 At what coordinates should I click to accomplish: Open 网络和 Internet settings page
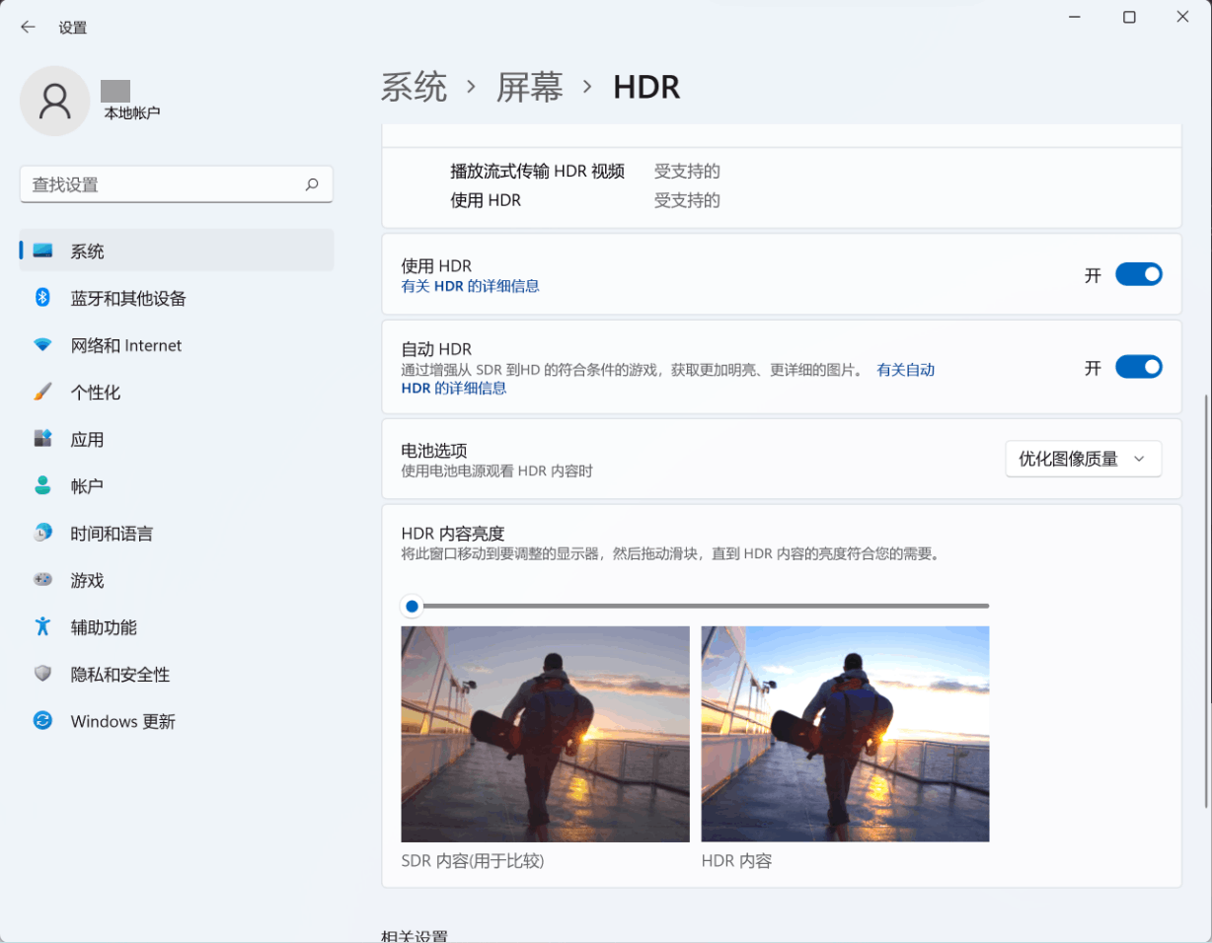point(177,345)
